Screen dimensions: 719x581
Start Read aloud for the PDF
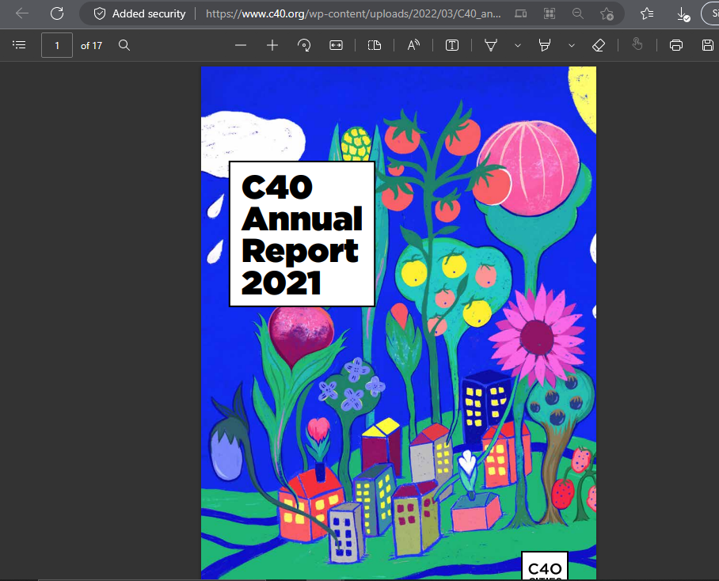click(413, 45)
